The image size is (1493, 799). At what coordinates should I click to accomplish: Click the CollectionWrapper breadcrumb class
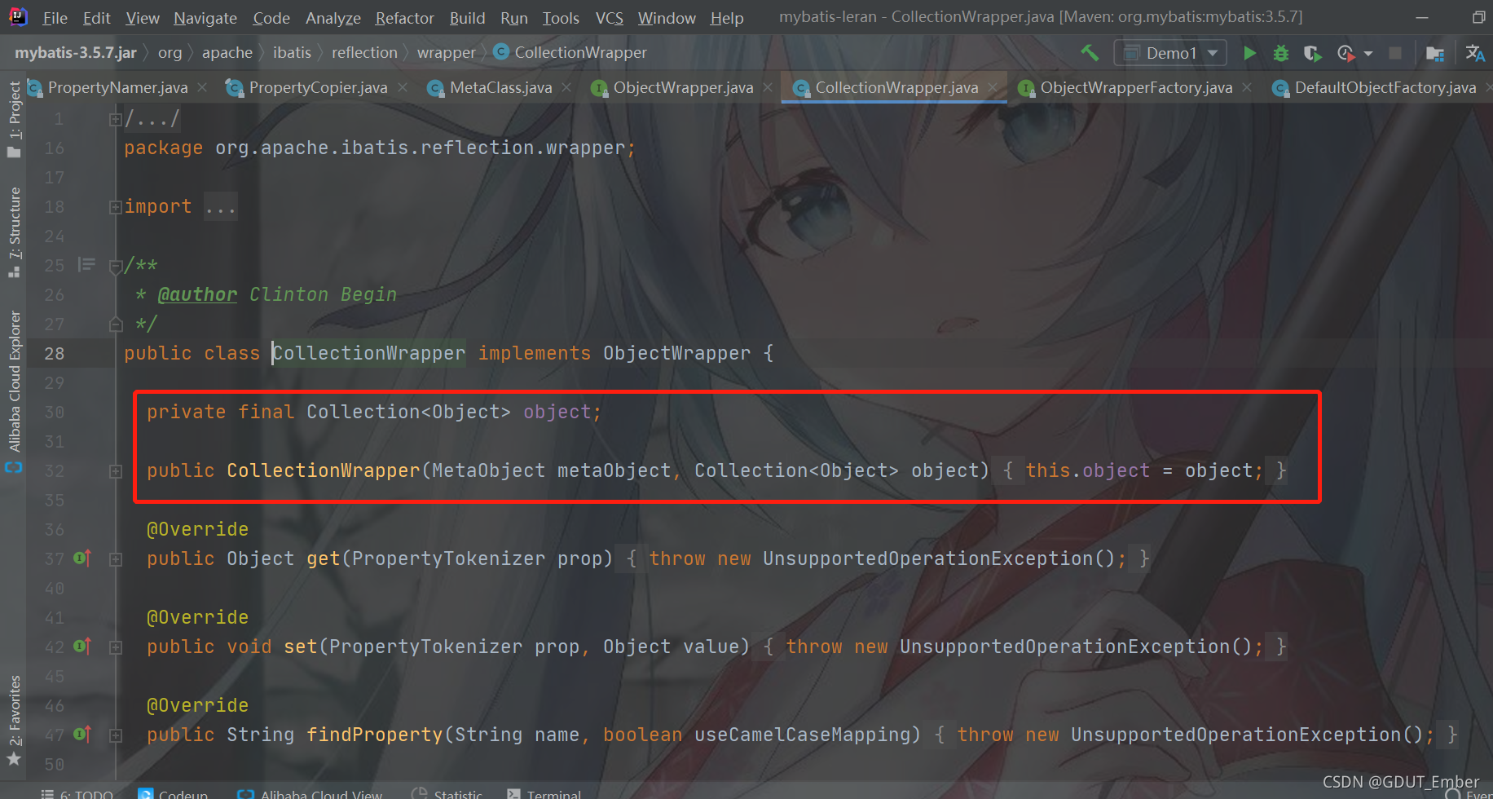(570, 53)
